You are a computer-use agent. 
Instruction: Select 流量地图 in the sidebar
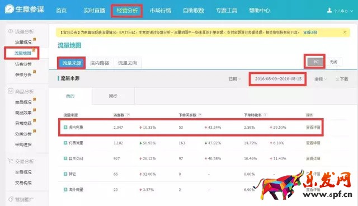[23, 53]
